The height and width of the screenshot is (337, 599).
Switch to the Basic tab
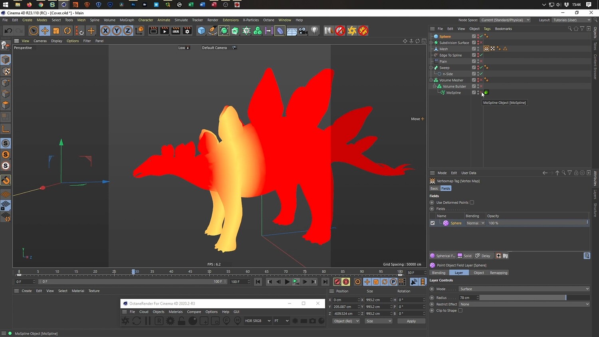pos(434,188)
